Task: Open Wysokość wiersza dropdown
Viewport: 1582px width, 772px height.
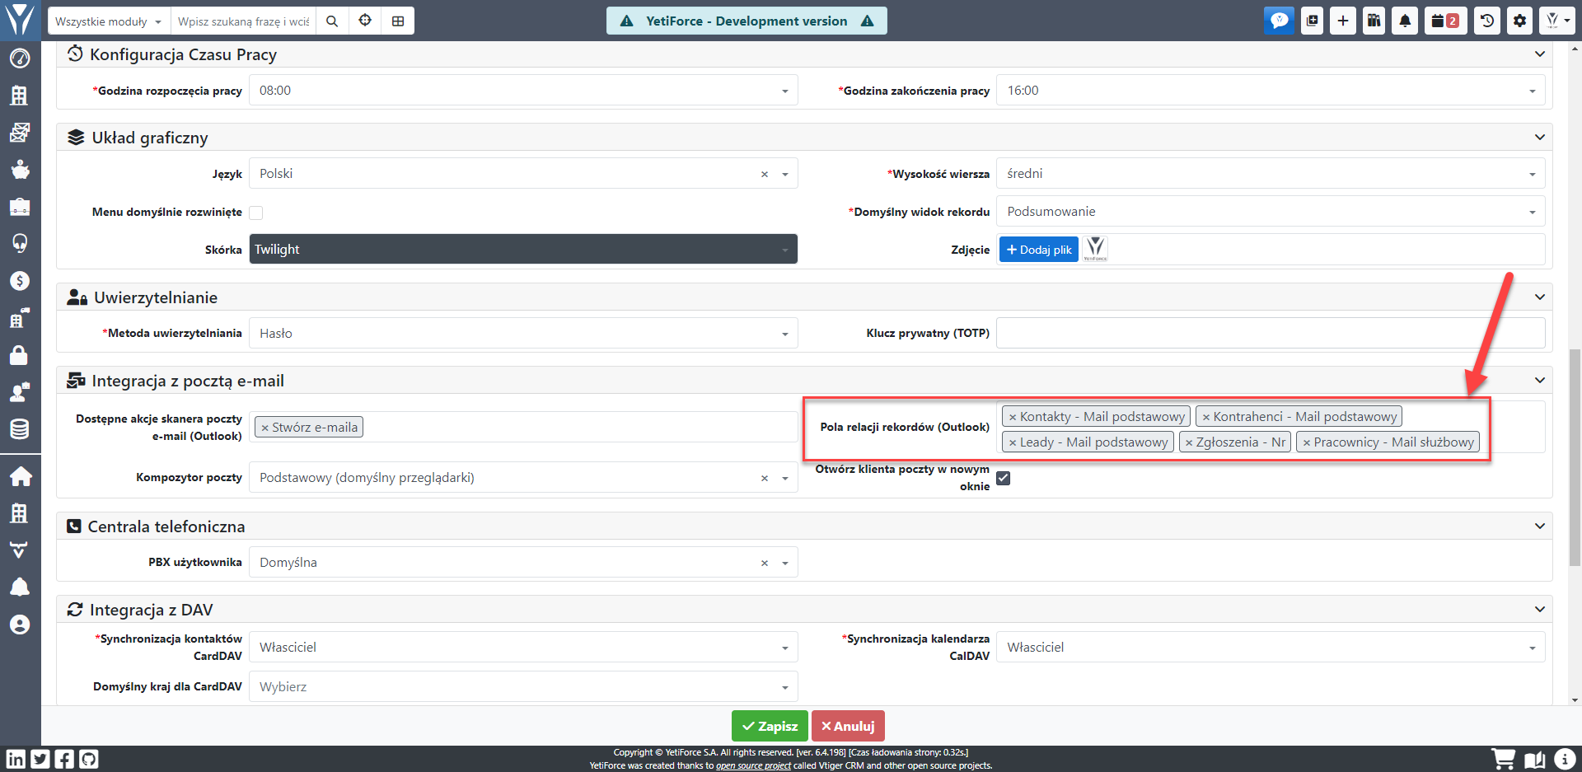Action: click(x=1271, y=174)
